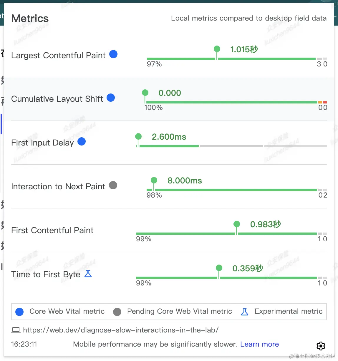Click the blue dot beside First Input Delay

tap(81, 141)
